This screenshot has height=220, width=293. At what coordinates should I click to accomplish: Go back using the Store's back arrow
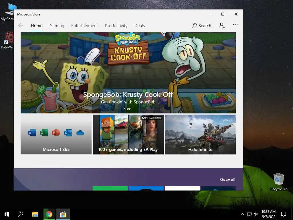coord(21,25)
